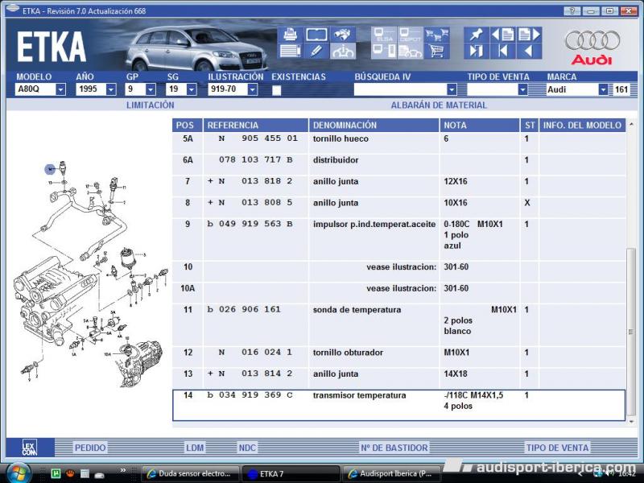Click the Nº DE BASTIDOR button
Viewport: 644px width, 483px height.
(394, 448)
